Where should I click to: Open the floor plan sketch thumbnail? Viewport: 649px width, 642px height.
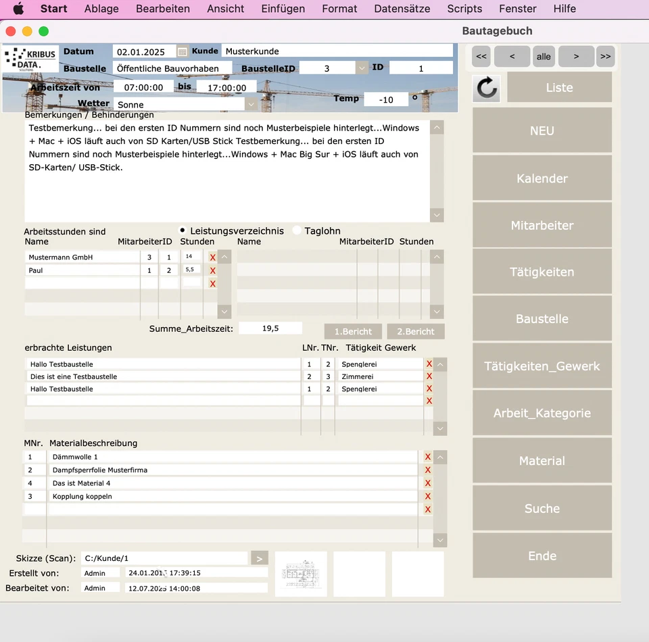point(301,574)
